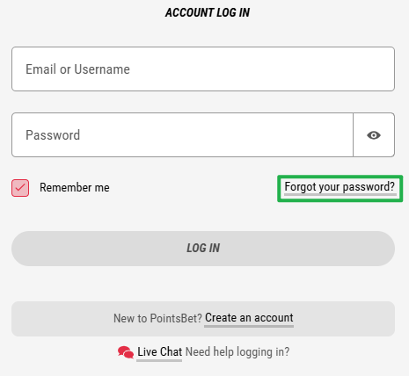Click the Remember me label text
The height and width of the screenshot is (376, 409).
[x=75, y=187]
